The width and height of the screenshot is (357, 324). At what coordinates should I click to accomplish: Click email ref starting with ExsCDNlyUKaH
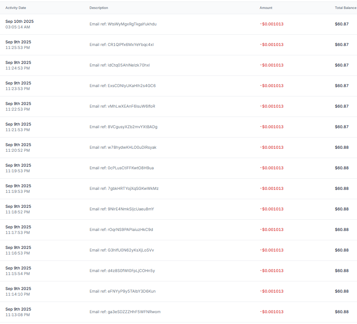122,86
